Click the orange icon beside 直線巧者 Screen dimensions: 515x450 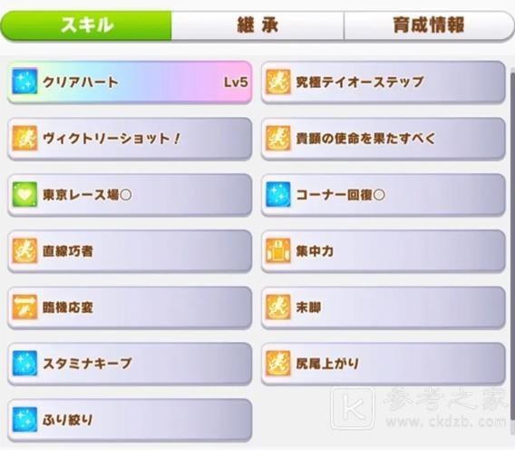[x=24, y=250]
